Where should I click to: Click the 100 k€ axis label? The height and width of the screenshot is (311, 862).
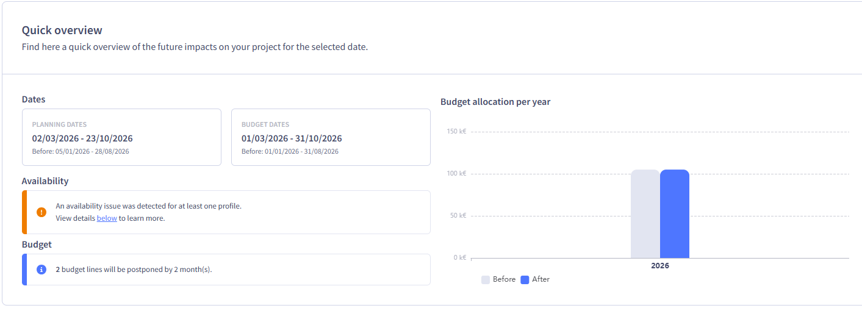[457, 174]
